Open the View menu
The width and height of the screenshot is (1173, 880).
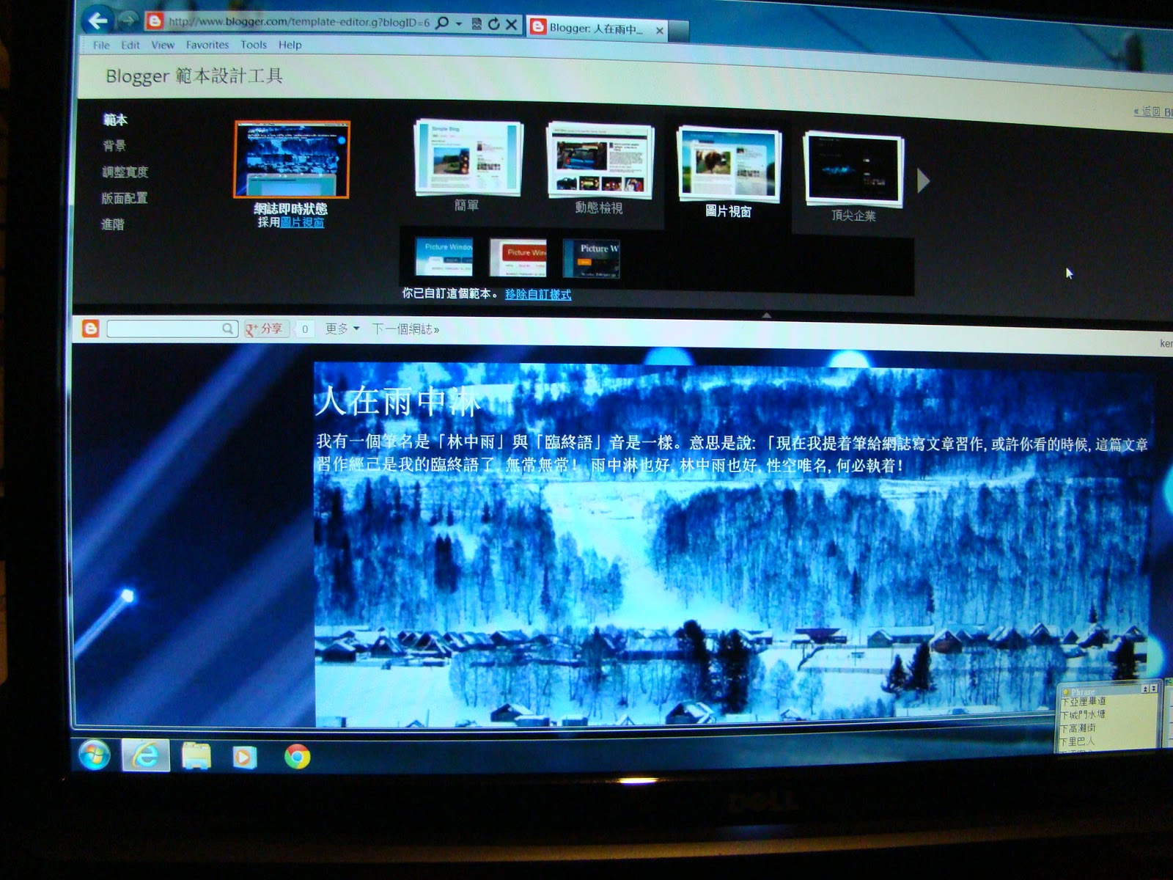[x=163, y=45]
